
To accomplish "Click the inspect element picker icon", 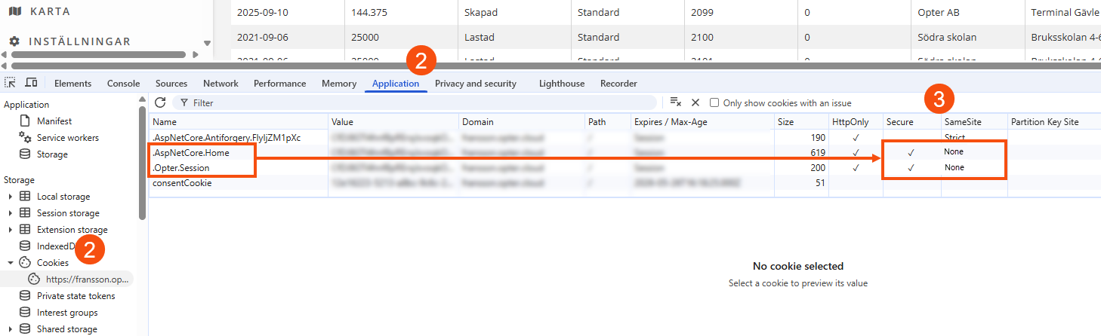I will (x=11, y=83).
